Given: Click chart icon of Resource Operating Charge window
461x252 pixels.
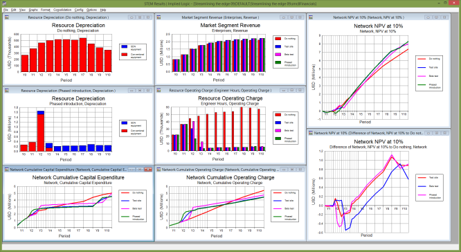Looking at the screenshot, I should tap(159, 91).
